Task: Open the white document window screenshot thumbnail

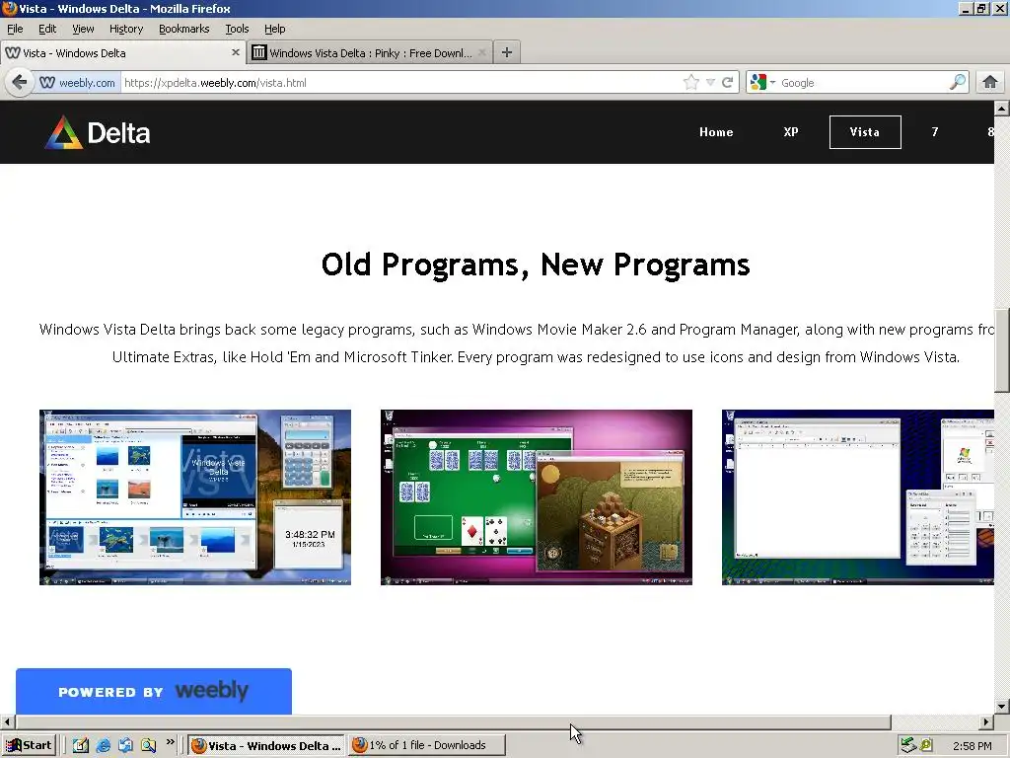Action: click(858, 497)
